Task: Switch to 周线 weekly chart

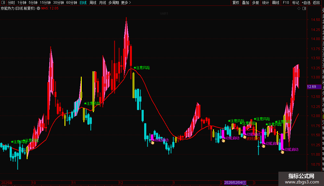Action: pyautogui.click(x=93, y=3)
